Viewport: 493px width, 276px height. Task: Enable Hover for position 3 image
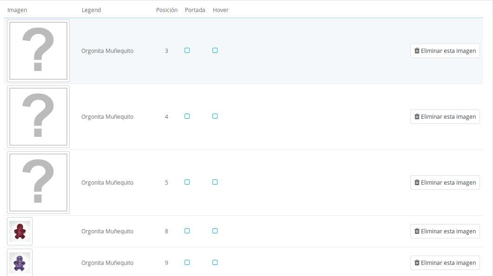[215, 51]
